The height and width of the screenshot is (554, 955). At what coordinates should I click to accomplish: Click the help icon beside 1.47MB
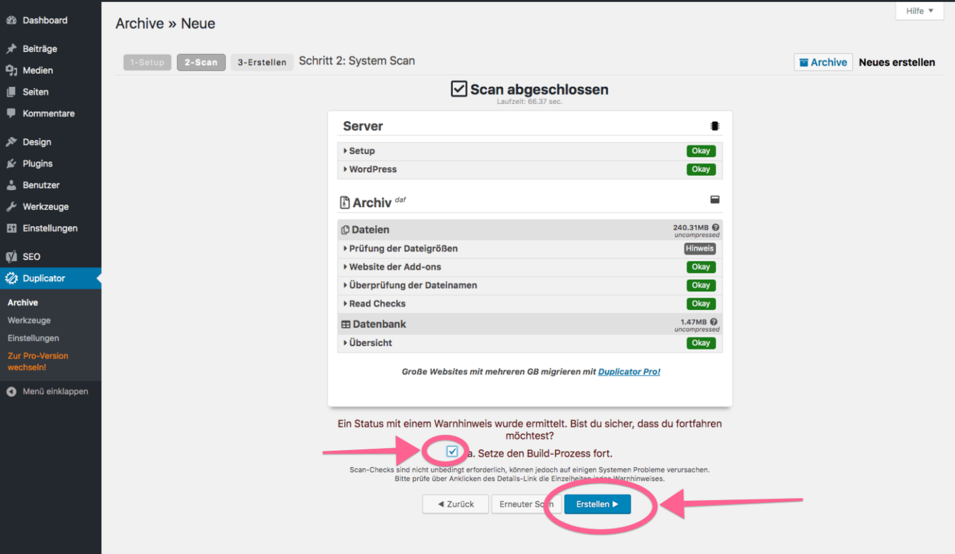pyautogui.click(x=713, y=322)
